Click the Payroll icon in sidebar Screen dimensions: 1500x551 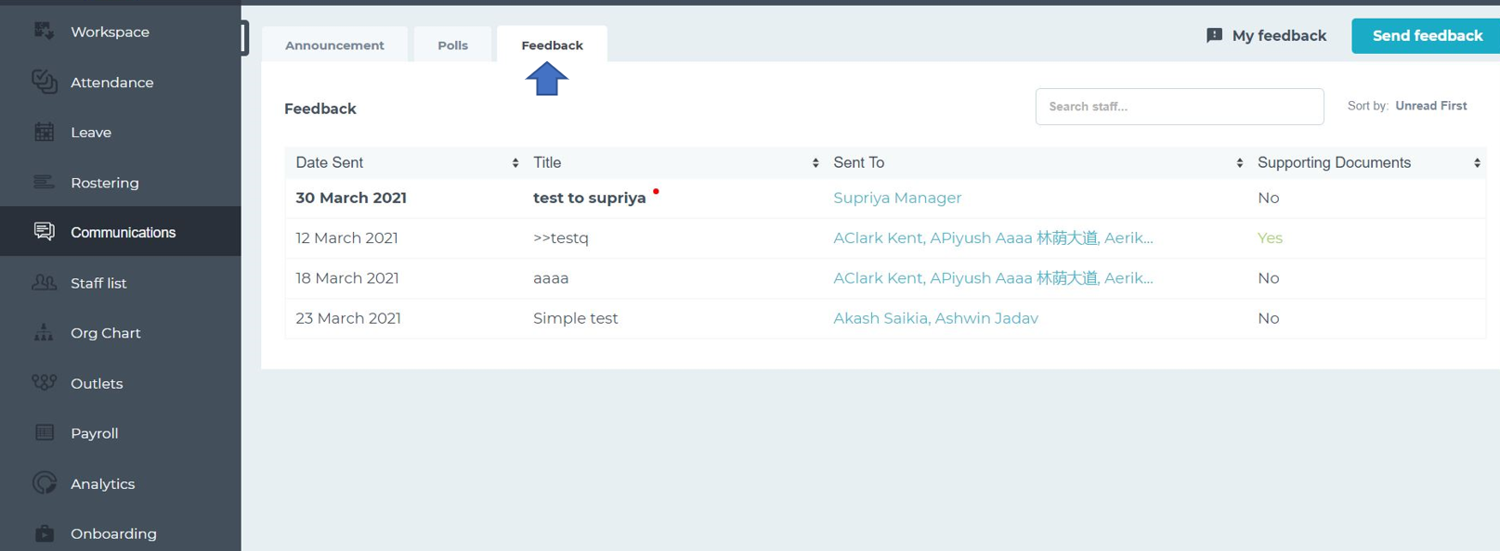(x=44, y=432)
